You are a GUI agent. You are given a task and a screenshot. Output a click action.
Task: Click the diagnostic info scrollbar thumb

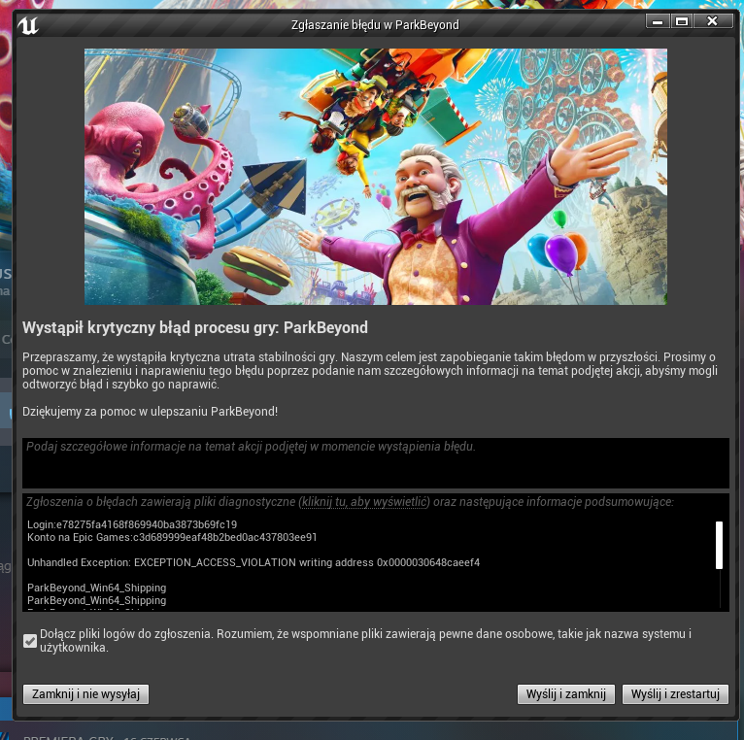(720, 545)
